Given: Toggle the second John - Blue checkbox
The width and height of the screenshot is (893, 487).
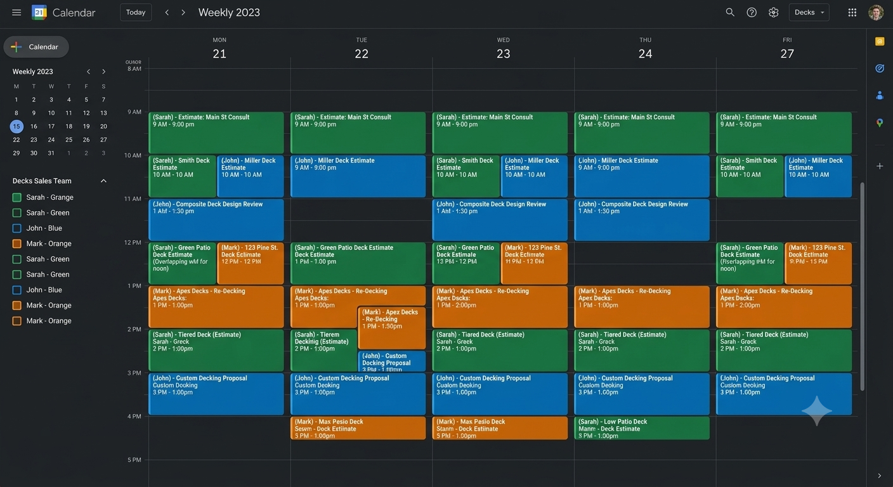Looking at the screenshot, I should (x=17, y=290).
